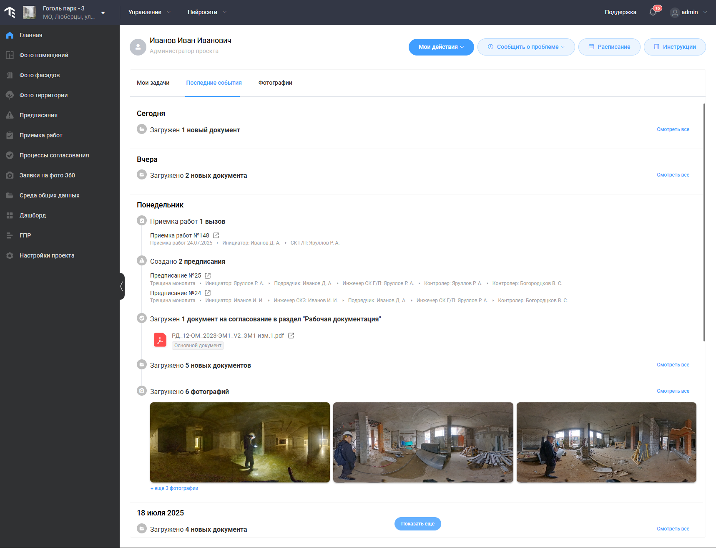
Task: Open Предписание №25 external link icon
Action: (x=208, y=275)
